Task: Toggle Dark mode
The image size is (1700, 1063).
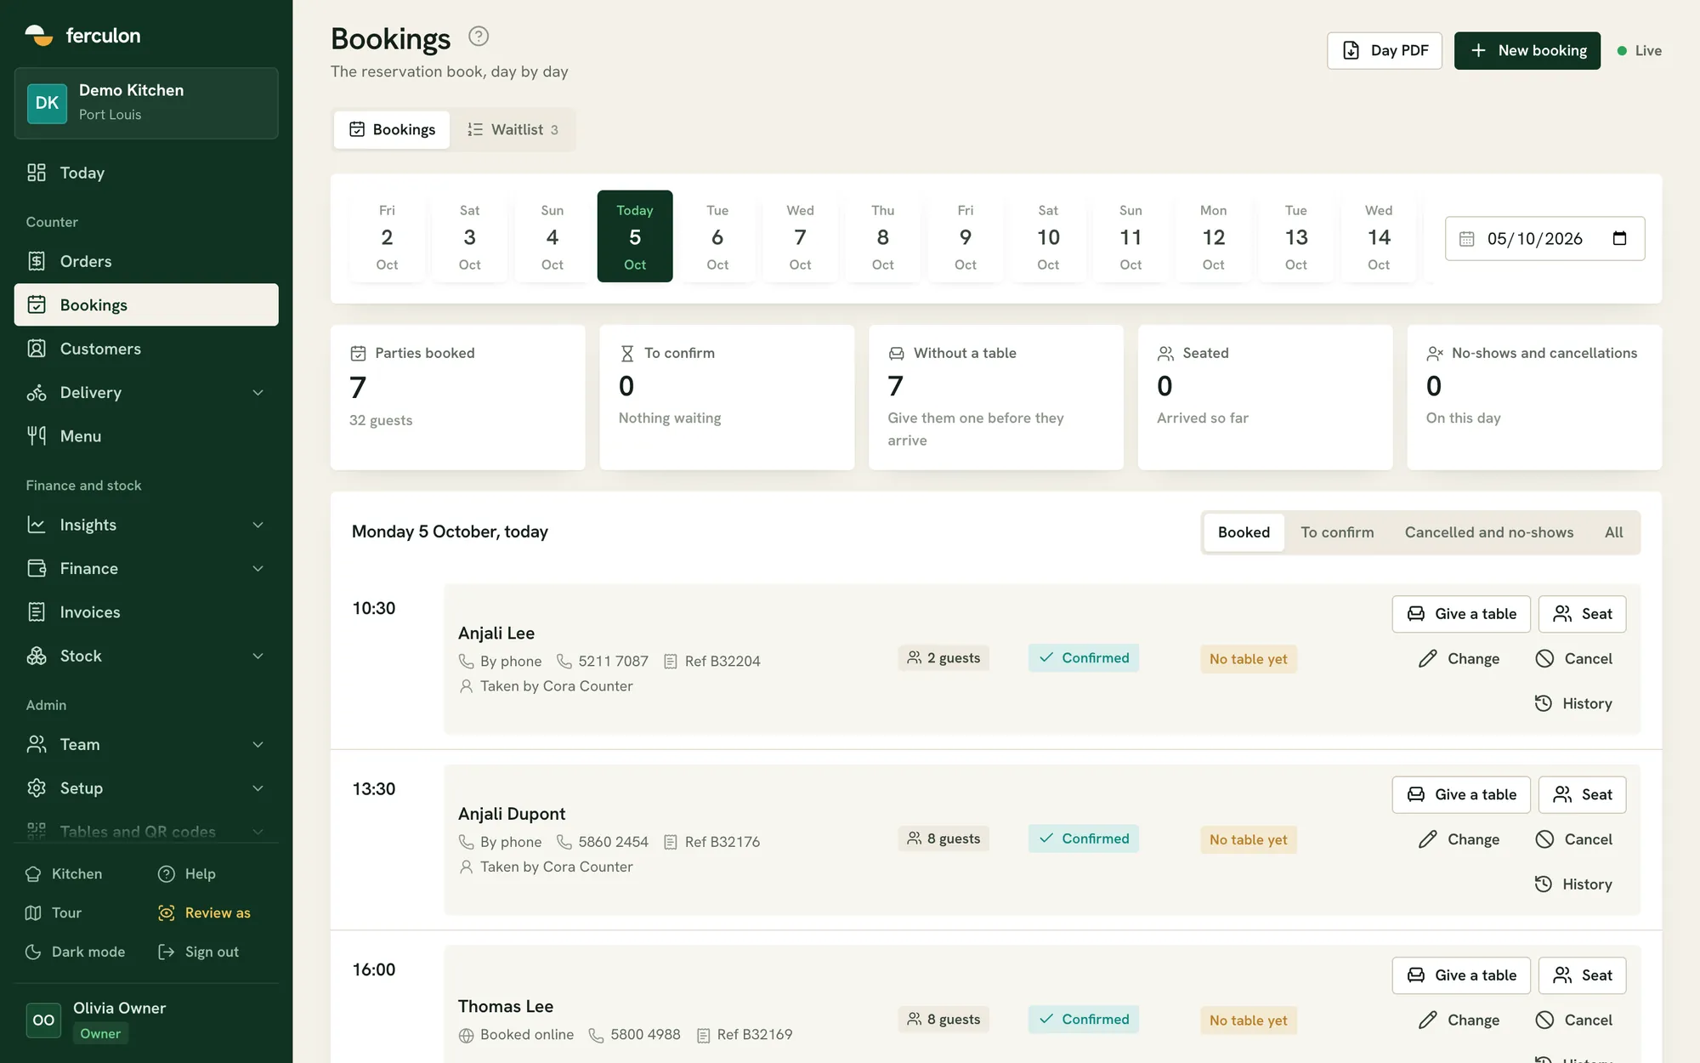Action: point(76,952)
